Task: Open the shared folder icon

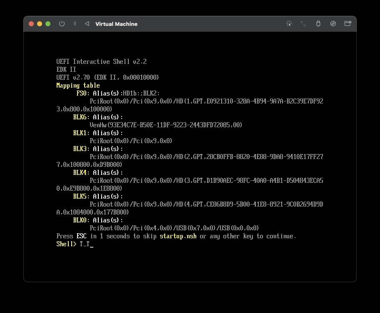Action: coord(348,23)
